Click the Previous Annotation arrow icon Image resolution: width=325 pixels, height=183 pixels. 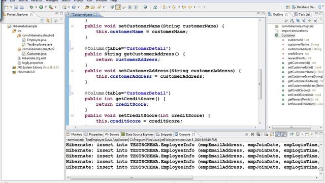(174, 7)
